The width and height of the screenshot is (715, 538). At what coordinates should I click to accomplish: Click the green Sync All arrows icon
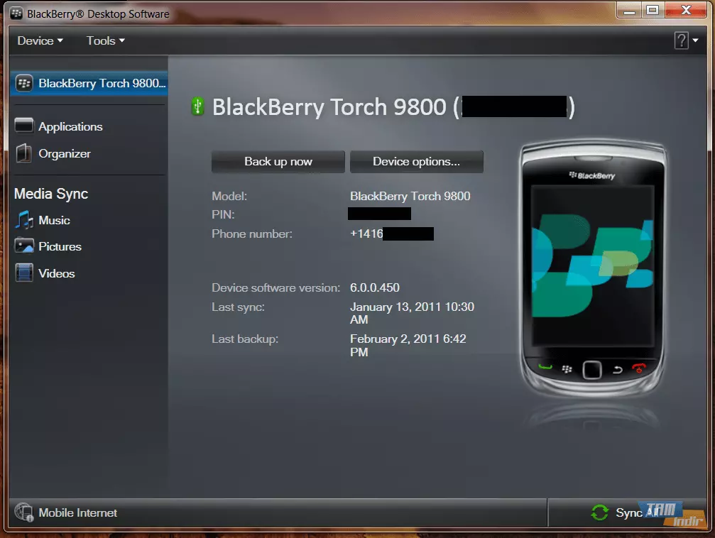click(x=599, y=512)
